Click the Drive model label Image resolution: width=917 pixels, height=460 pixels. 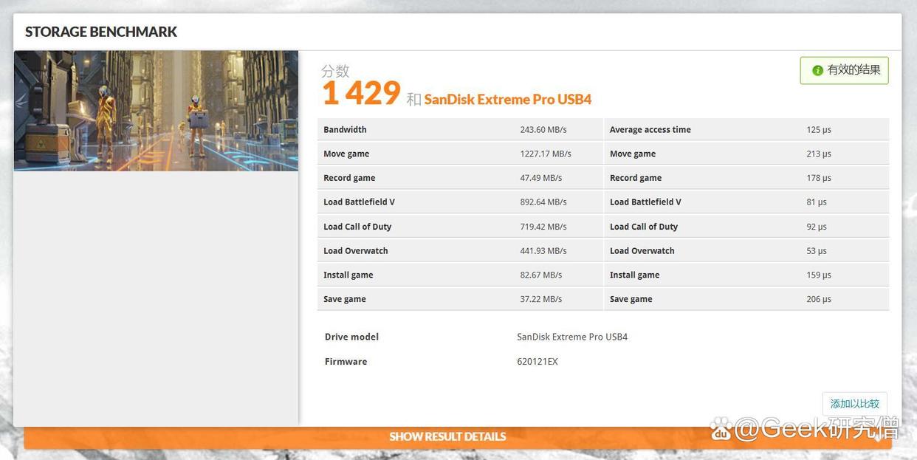(x=351, y=337)
